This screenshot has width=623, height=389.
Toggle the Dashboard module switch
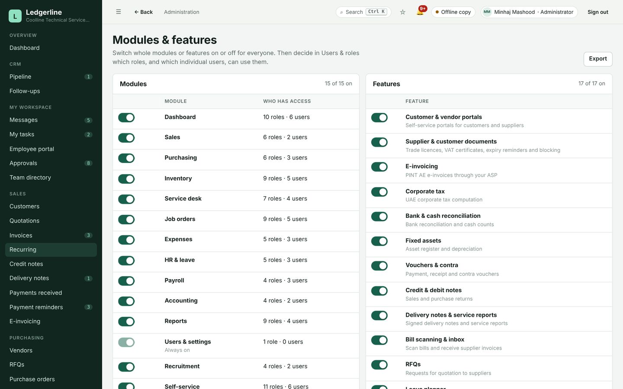[126, 118]
